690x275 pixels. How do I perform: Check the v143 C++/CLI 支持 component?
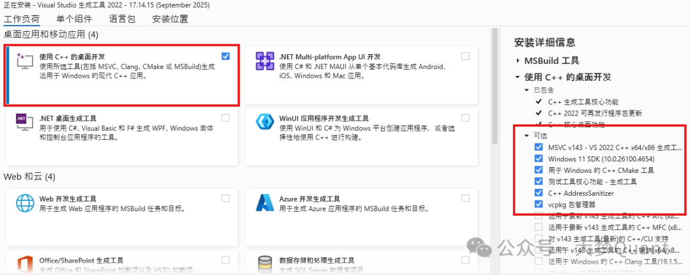coord(539,239)
